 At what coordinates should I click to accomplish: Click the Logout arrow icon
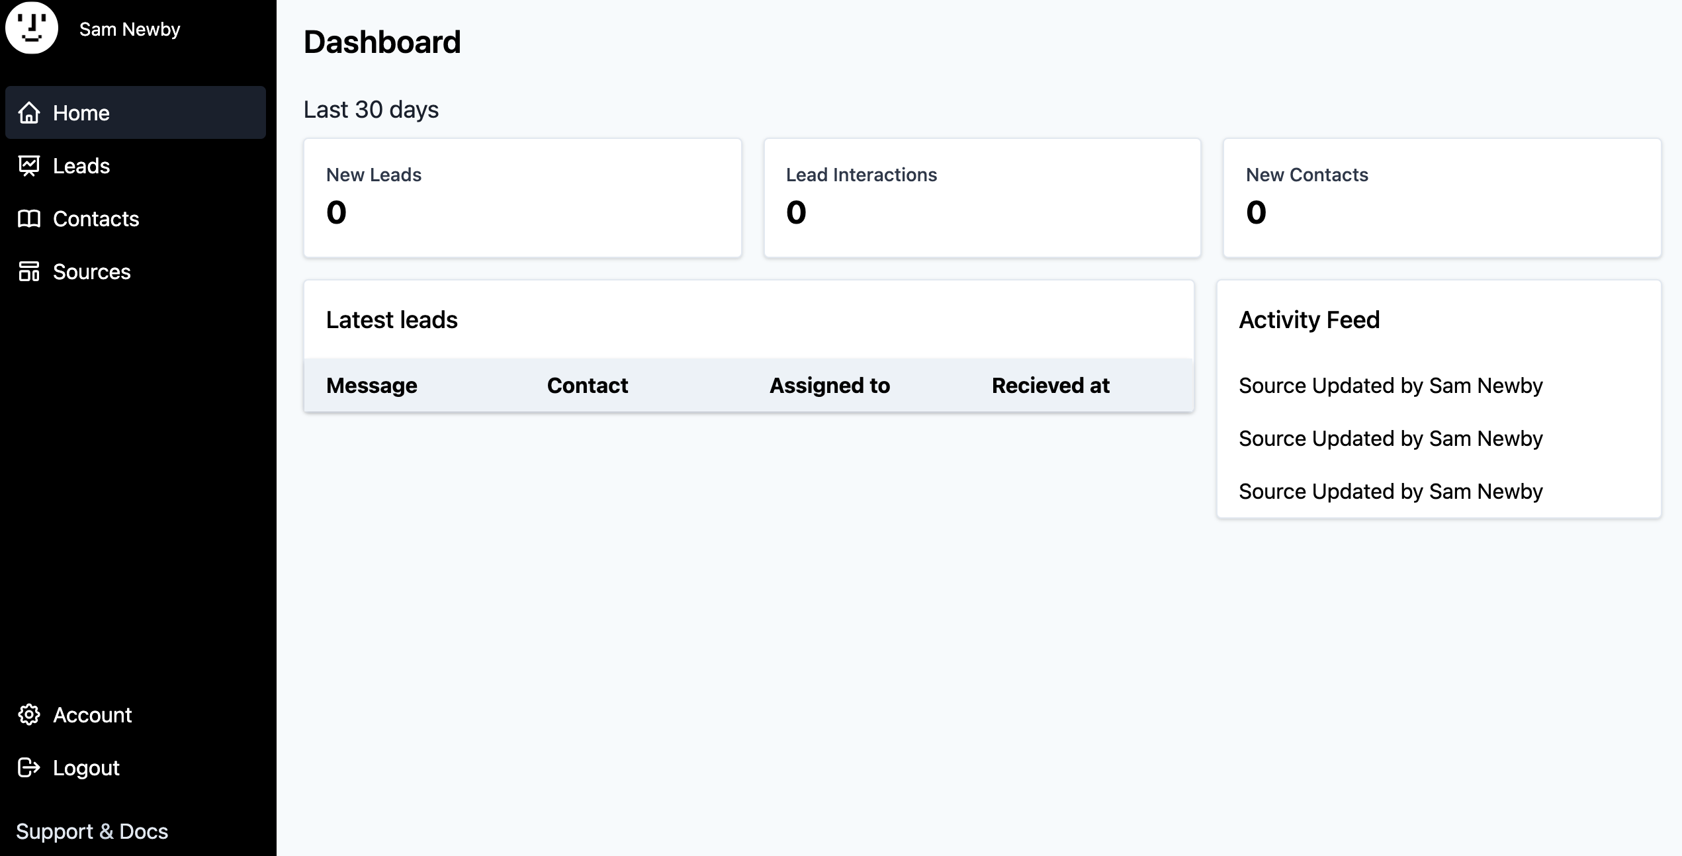tap(29, 767)
